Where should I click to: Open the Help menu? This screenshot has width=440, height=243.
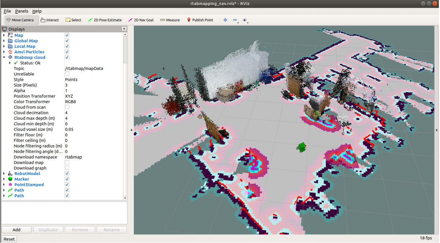(37, 11)
